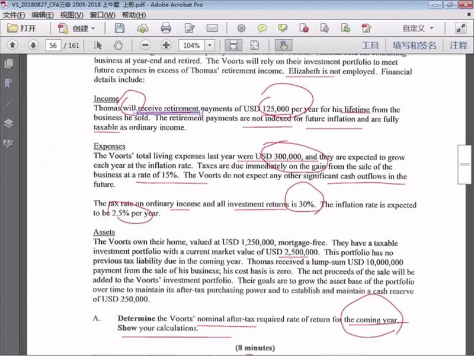
Task: Toggle the read mode fullscreen icon
Action: [x=460, y=28]
